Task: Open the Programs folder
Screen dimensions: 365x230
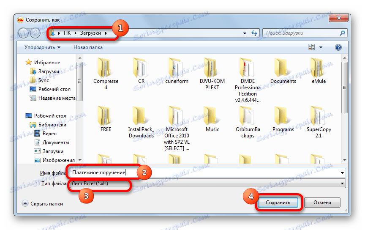Action: tap(283, 119)
